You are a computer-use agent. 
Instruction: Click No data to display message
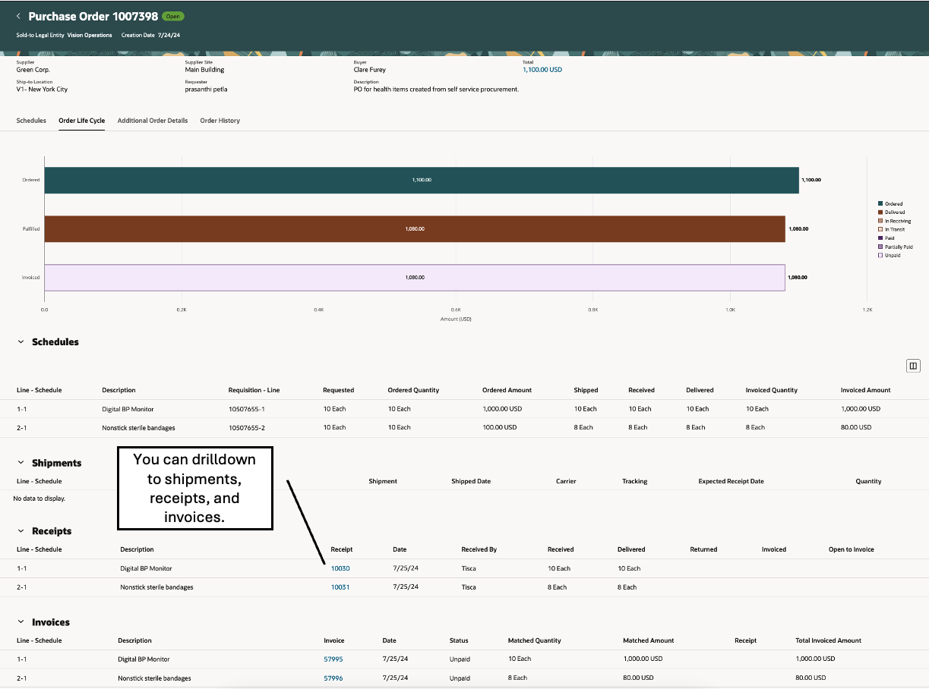tap(39, 499)
